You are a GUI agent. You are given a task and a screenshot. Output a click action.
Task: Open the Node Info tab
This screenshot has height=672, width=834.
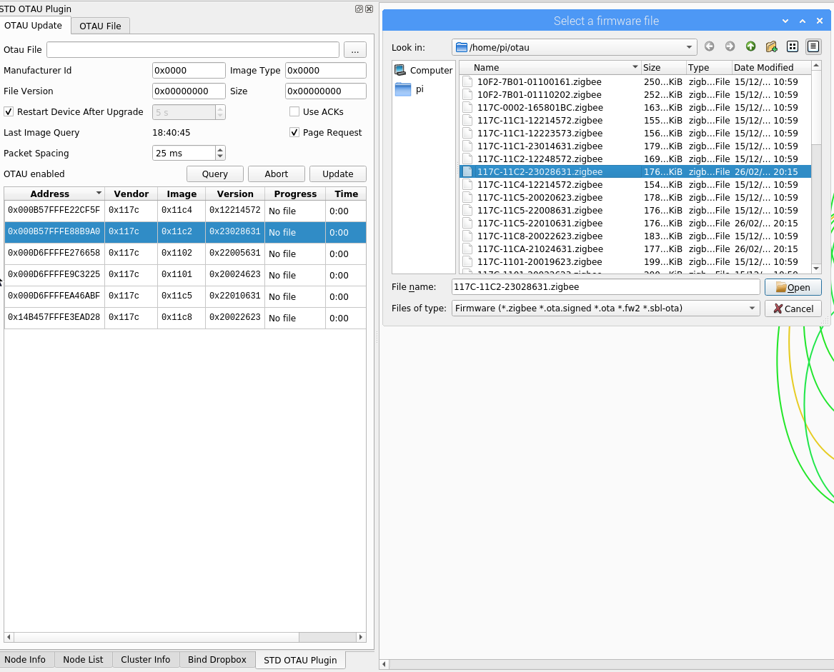click(25, 659)
